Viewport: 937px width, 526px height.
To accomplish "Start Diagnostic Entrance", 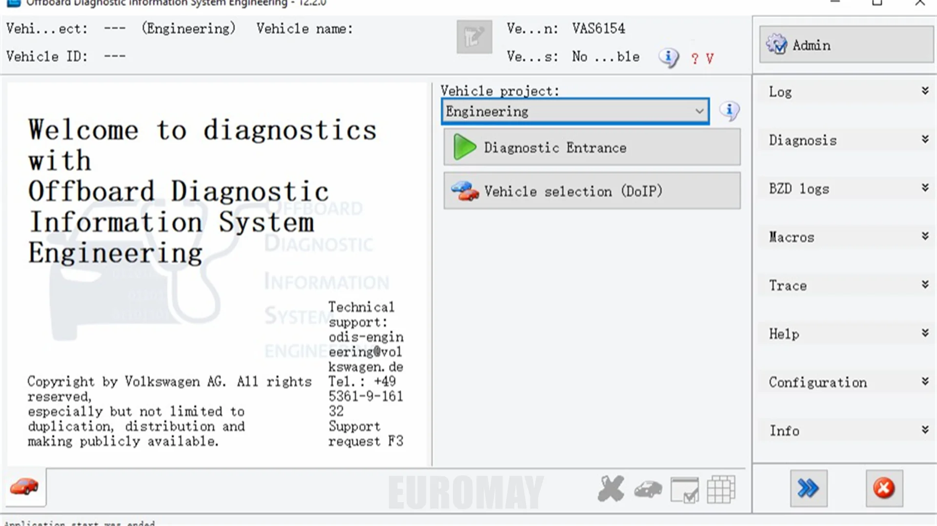I will coord(592,147).
